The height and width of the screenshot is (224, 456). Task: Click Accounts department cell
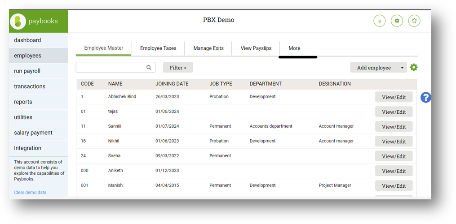click(271, 126)
